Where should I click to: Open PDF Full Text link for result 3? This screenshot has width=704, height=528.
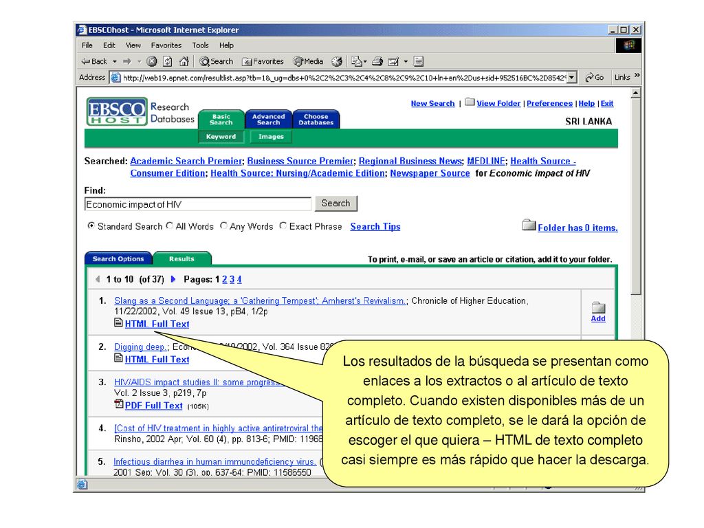point(153,406)
